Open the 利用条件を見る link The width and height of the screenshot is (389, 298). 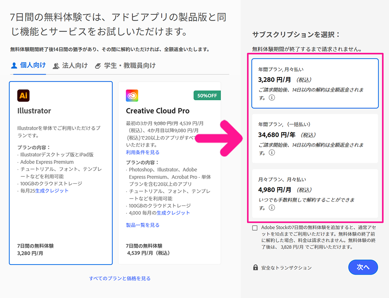pyautogui.click(x=142, y=152)
